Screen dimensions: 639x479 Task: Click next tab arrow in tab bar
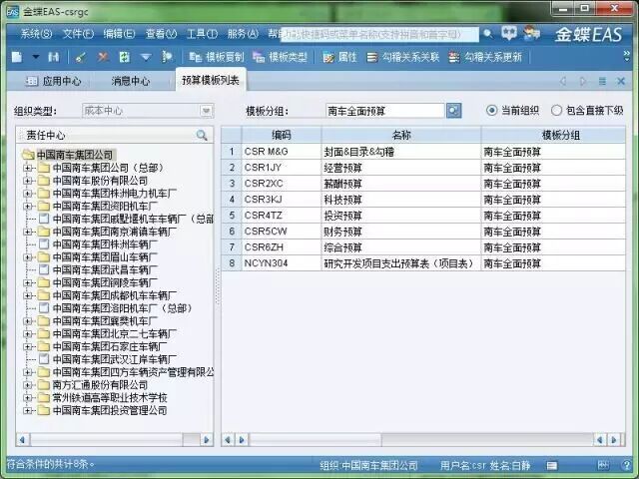tap(583, 82)
